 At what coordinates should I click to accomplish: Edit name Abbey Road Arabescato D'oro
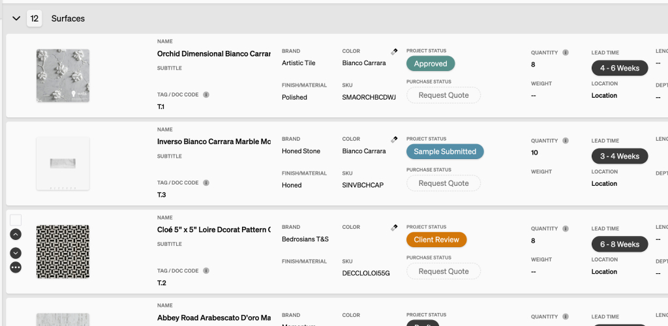click(214, 318)
